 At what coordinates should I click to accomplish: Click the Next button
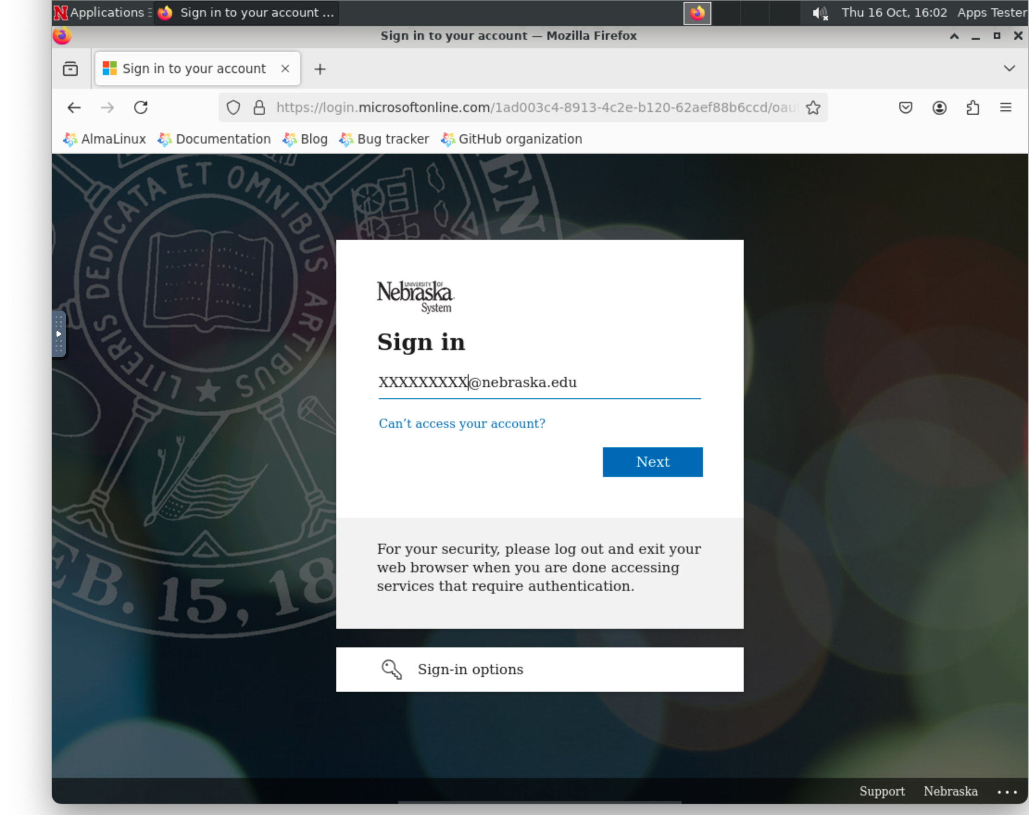pyautogui.click(x=653, y=462)
